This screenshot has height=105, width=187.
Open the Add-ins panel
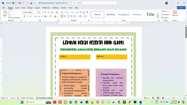tap(175, 13)
